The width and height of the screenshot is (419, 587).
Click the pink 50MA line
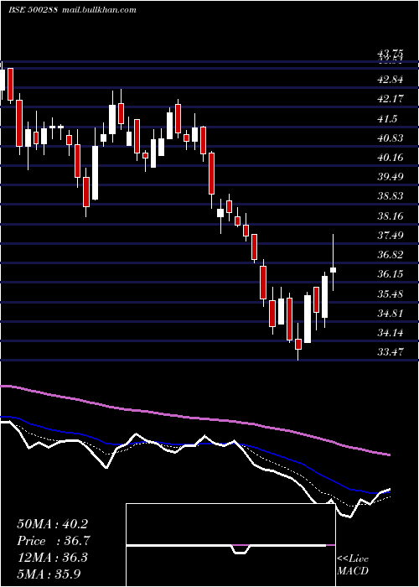194,418
